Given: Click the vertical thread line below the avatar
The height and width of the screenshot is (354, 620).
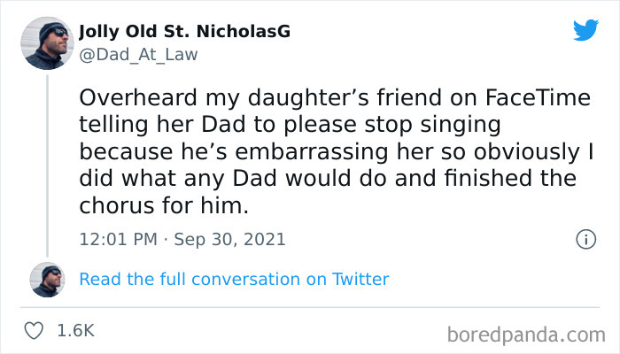Looking at the screenshot, I should tap(47, 159).
